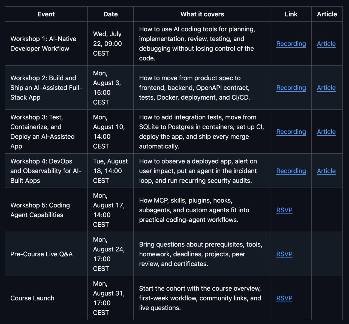349x324 pixels.
Task: Open the Workshop 3 Recording link
Action: 291,132
